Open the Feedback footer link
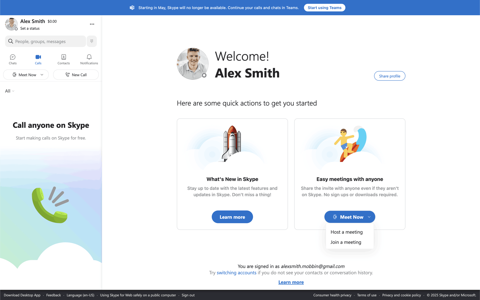480x300 pixels. pyautogui.click(x=53, y=295)
